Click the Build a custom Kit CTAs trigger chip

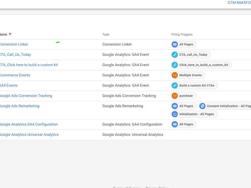coord(194,85)
